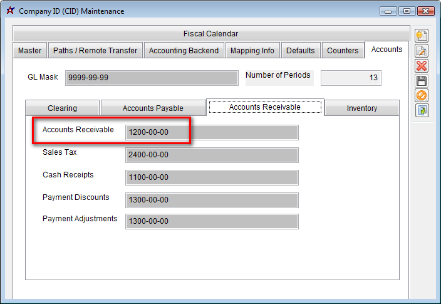441x304 pixels.
Task: Open the Defaults tab
Action: click(x=301, y=51)
